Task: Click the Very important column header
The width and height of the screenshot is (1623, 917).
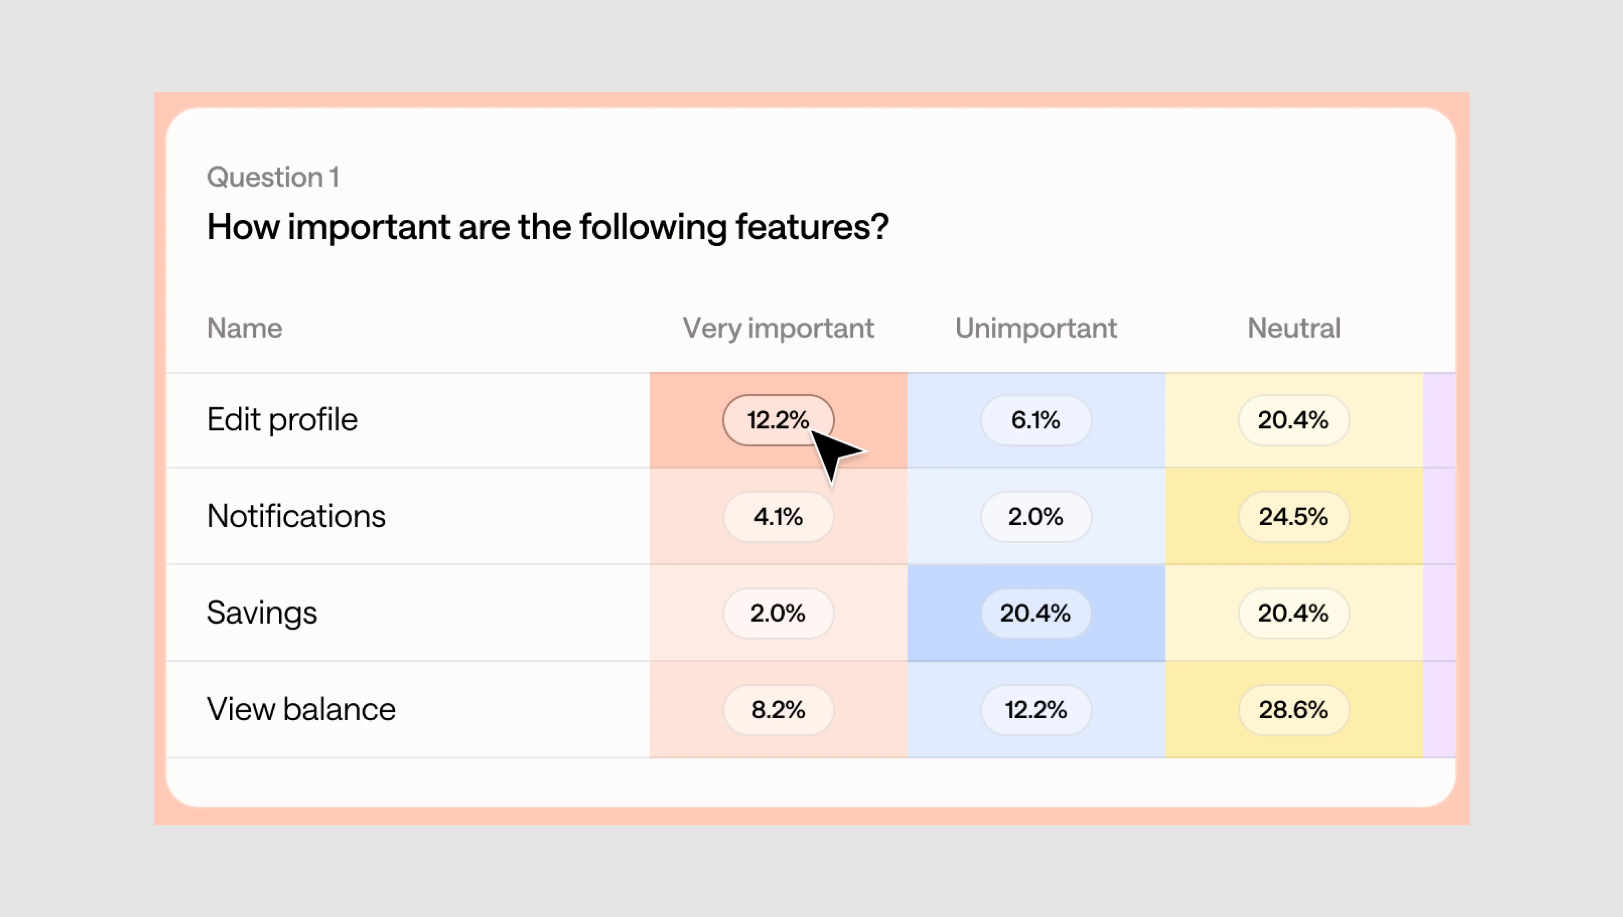Action: 777,328
